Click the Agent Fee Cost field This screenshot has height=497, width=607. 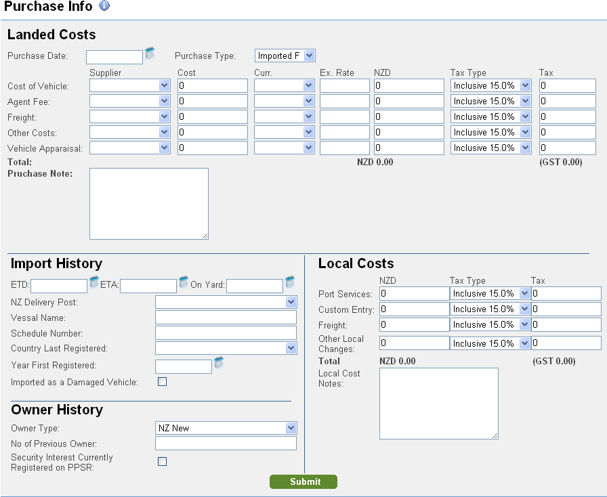(212, 101)
